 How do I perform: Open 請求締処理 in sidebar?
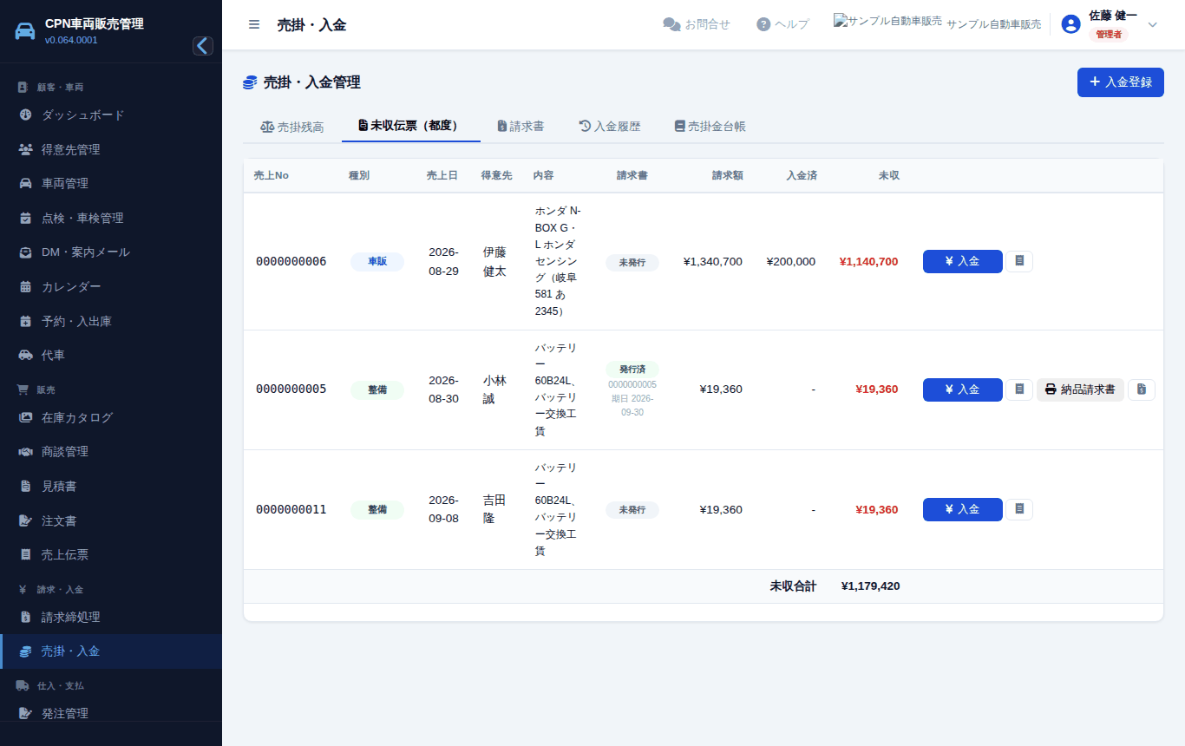[111, 618]
